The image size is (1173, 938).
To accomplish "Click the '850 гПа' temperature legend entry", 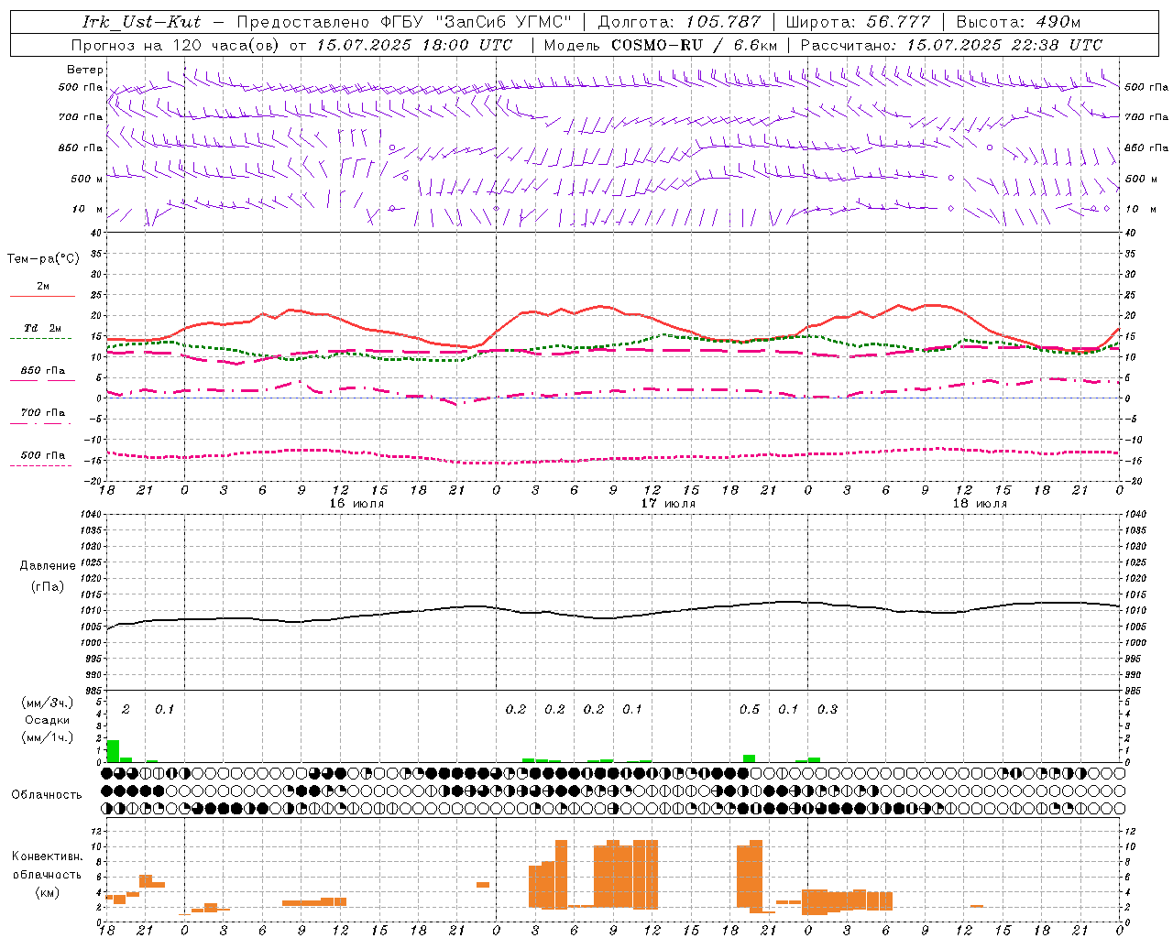I will click(42, 371).
